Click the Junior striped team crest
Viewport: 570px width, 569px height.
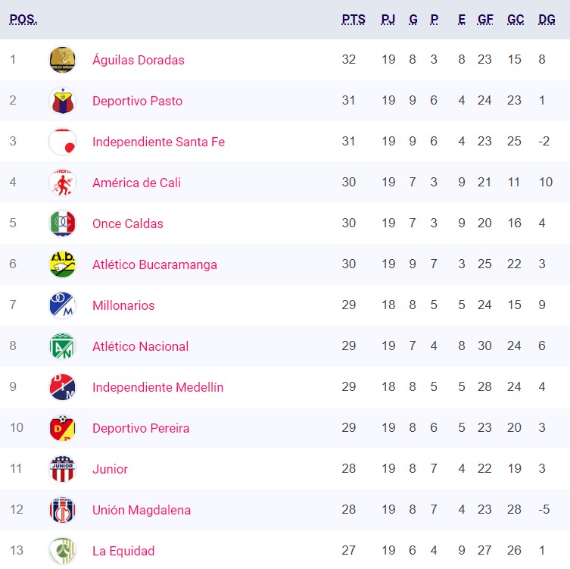(62, 469)
